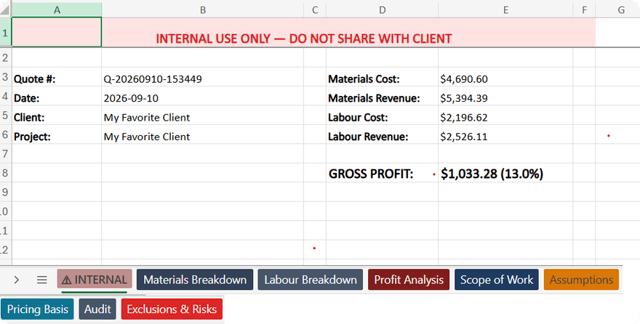Select the $1,033.28 (13.0%) cell
640x324 pixels.
(505, 173)
